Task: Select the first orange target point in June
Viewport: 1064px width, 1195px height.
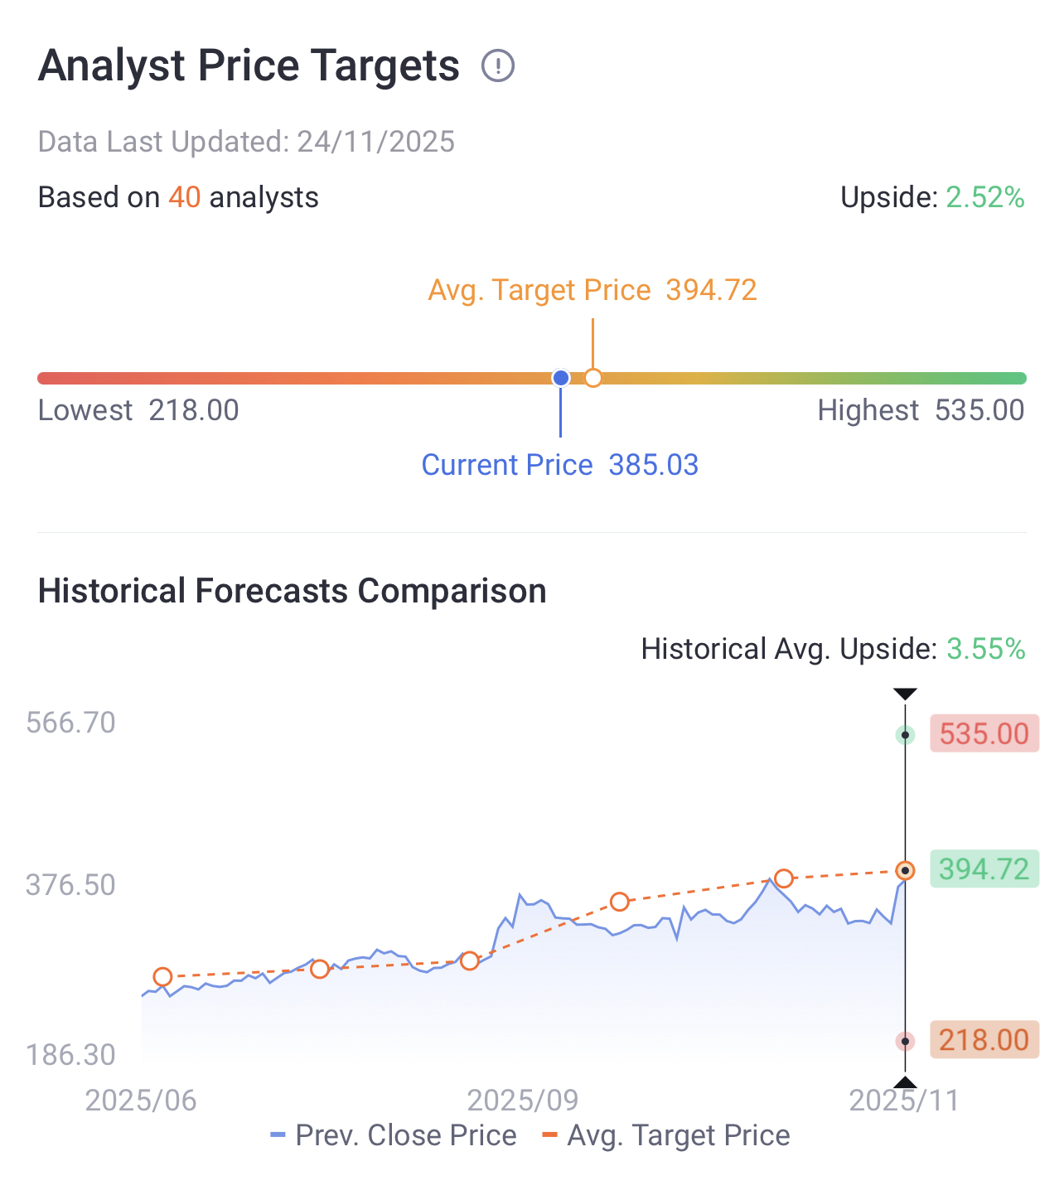Action: [x=162, y=977]
